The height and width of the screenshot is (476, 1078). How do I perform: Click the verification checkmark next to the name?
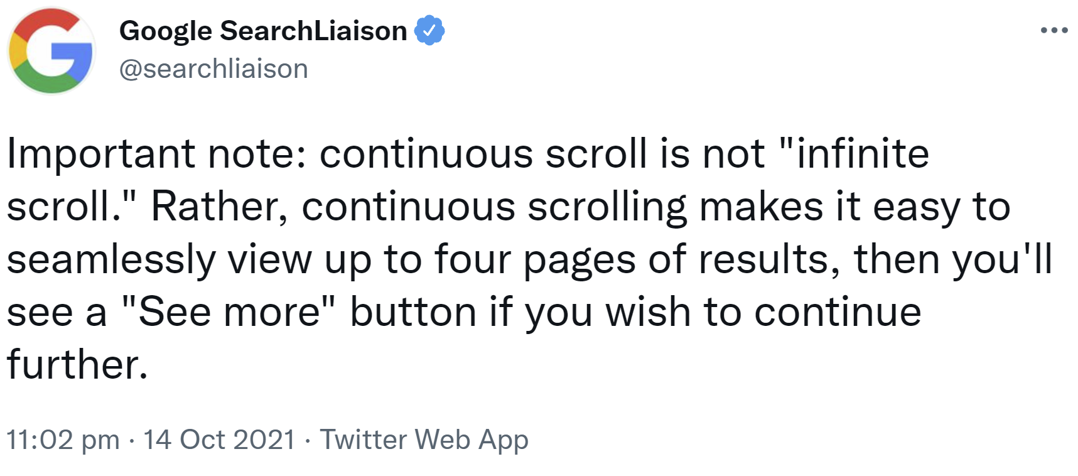[x=430, y=28]
